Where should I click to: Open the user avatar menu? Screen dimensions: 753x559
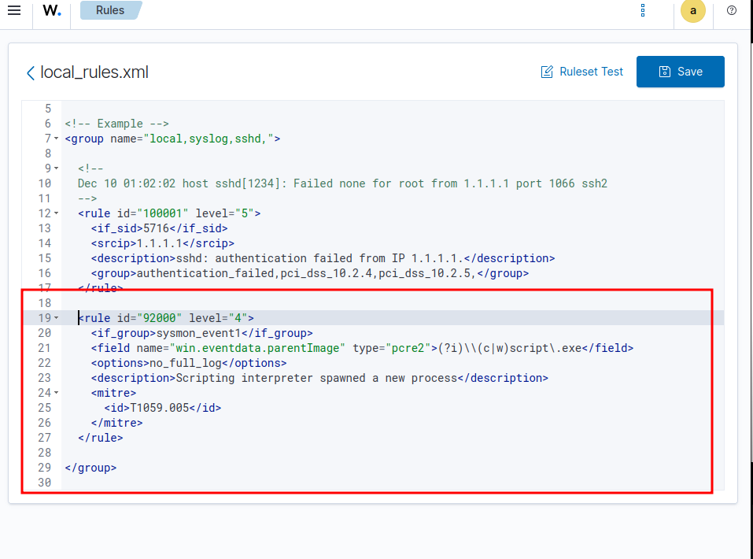click(x=692, y=11)
